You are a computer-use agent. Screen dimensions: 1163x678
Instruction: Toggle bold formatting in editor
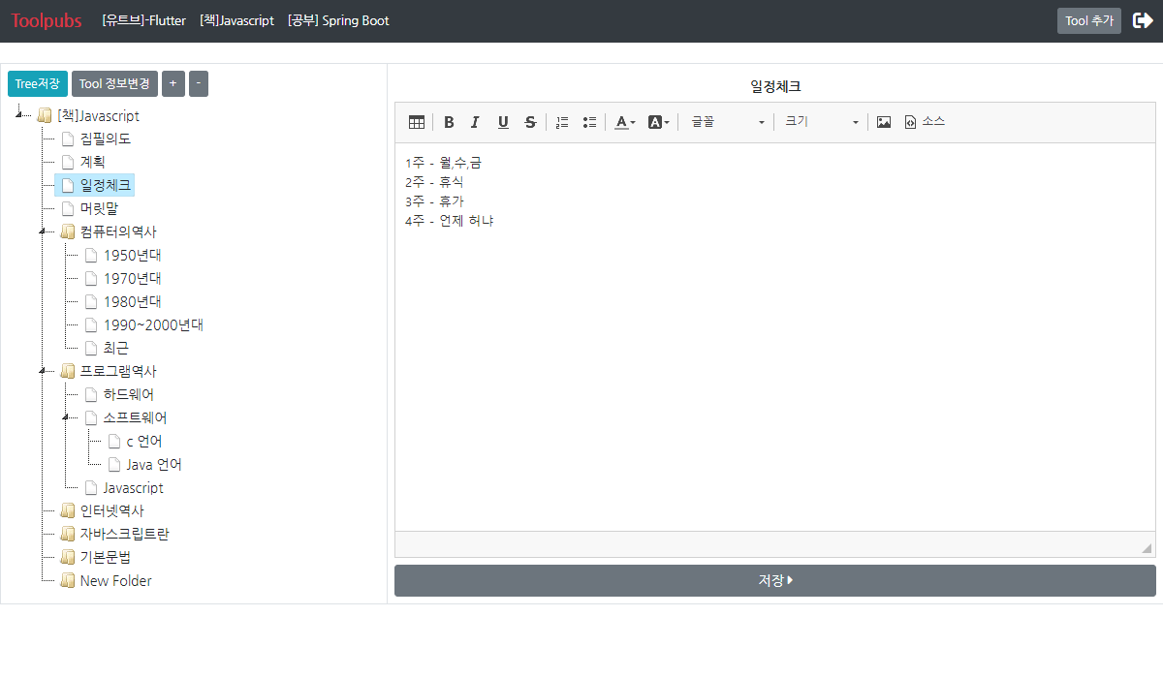tap(449, 122)
